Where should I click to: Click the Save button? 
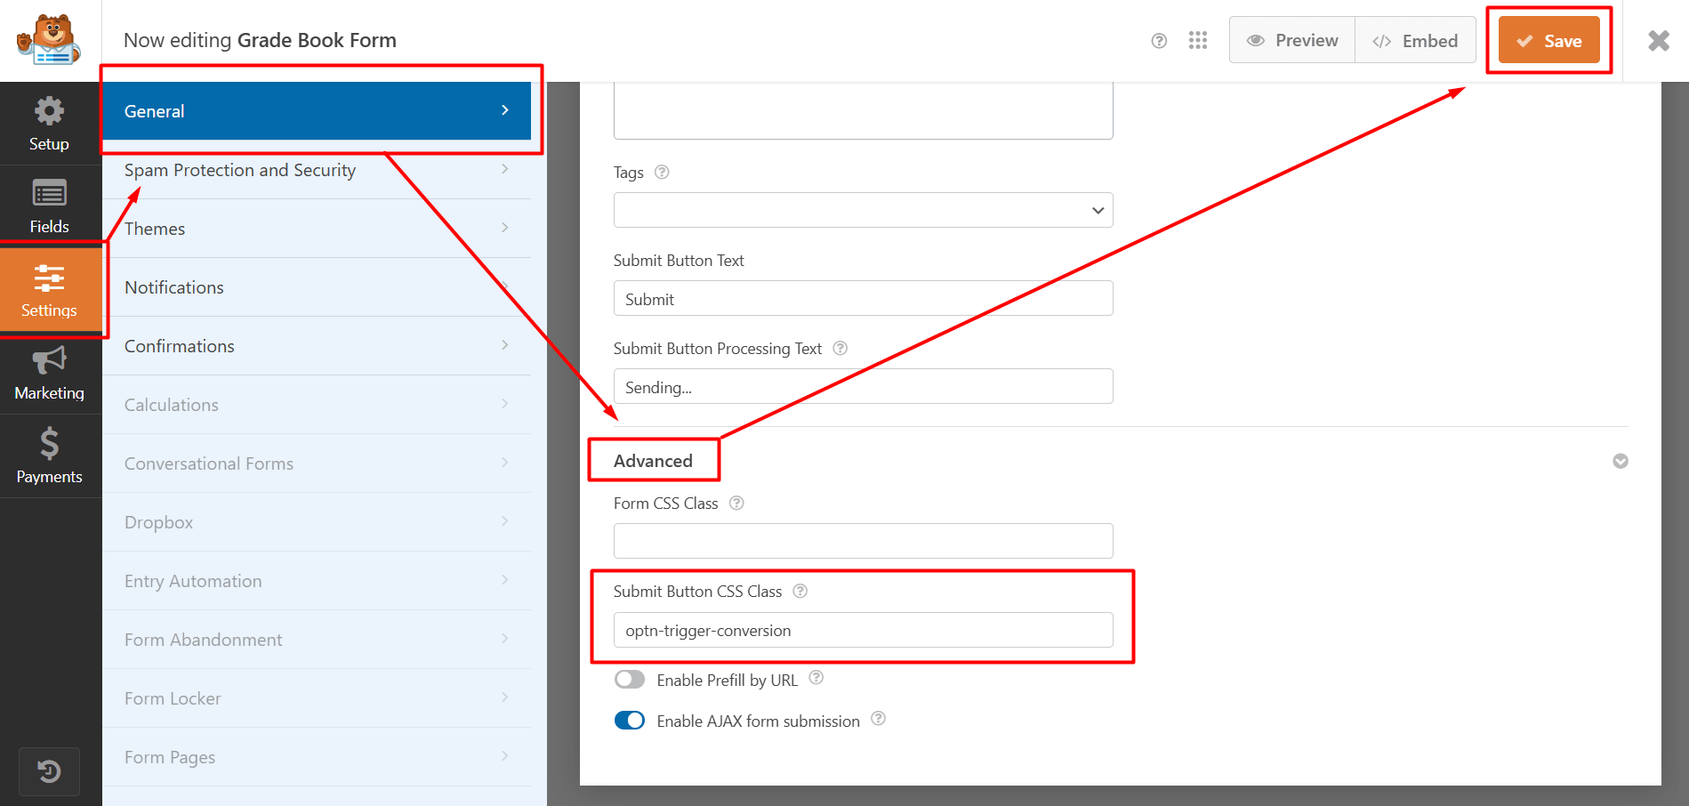tap(1549, 41)
